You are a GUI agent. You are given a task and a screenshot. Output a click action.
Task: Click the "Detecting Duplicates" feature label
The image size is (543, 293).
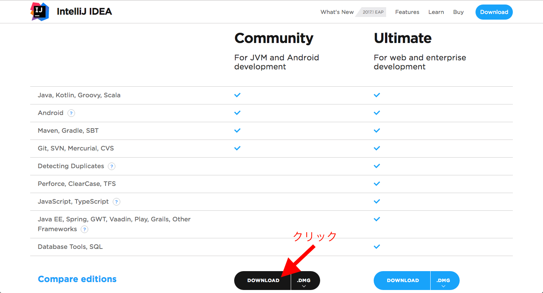pos(71,166)
